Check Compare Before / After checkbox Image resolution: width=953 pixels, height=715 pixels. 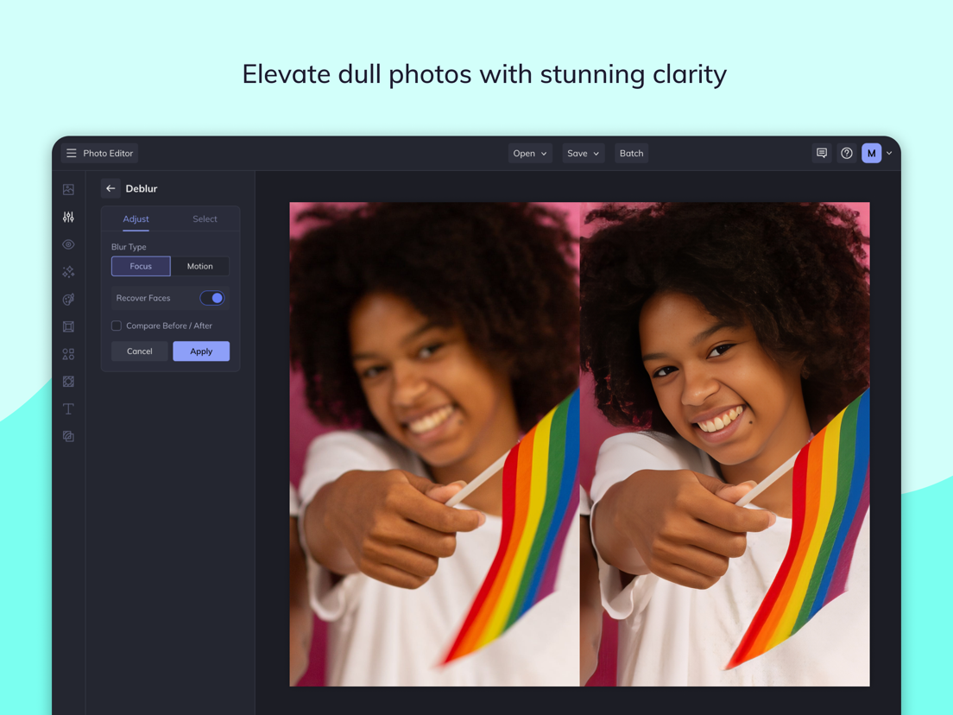[116, 326]
